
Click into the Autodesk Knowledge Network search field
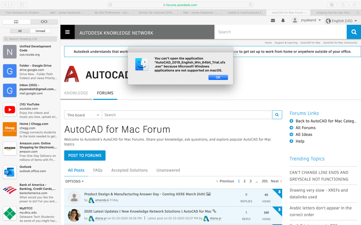(x=280, y=32)
